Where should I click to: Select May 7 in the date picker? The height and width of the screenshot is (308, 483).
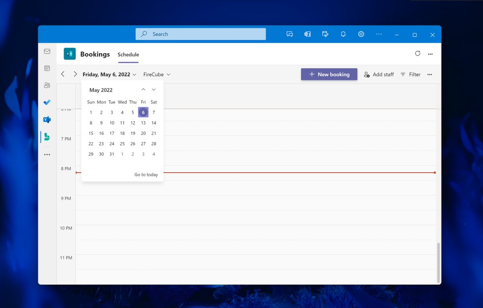(154, 112)
